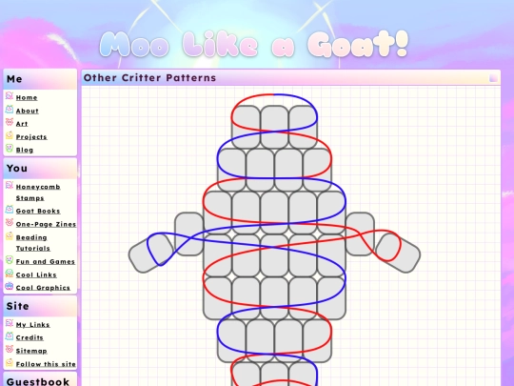Click the icon beside About
The height and width of the screenshot is (386, 514).
pos(10,109)
